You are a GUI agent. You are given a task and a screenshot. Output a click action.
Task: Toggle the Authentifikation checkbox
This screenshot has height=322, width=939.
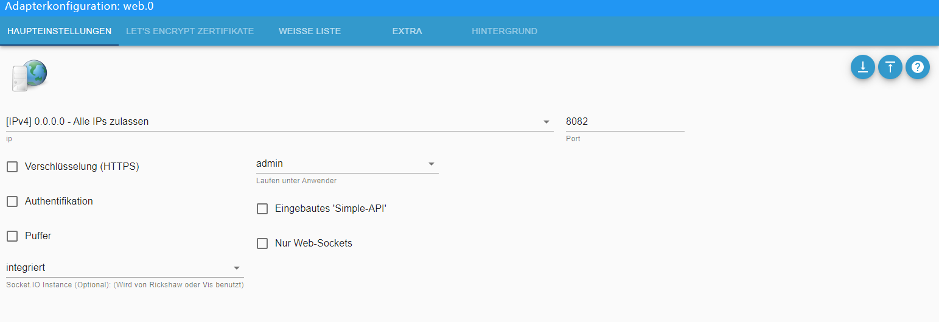click(x=12, y=201)
